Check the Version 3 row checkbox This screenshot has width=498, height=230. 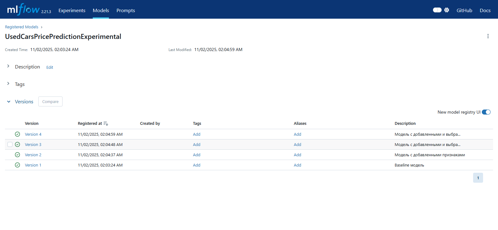(x=10, y=144)
